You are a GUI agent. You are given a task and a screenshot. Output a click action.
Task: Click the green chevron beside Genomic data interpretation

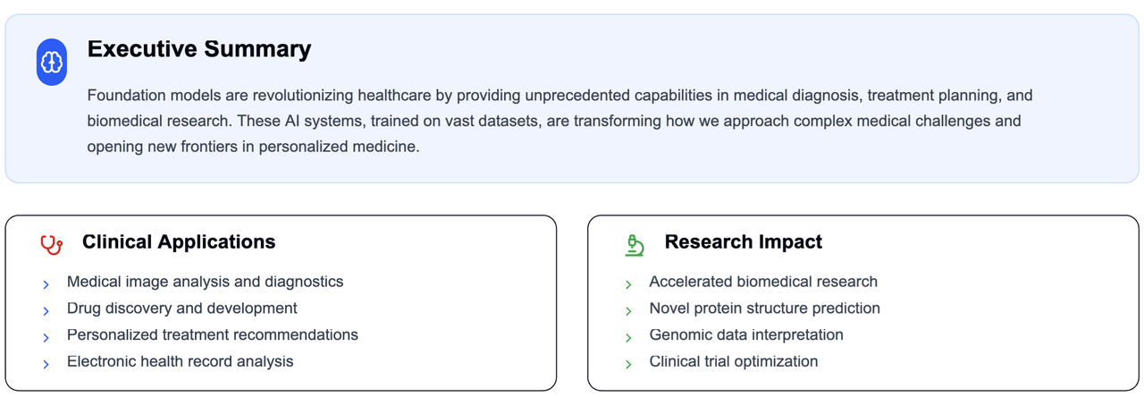point(628,338)
